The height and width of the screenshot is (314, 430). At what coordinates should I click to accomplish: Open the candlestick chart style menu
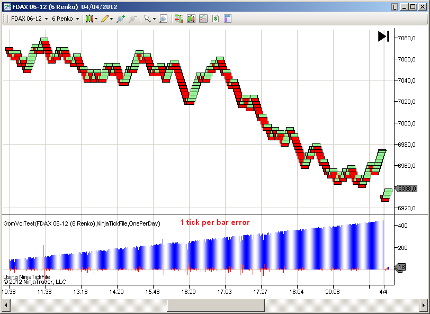click(x=91, y=19)
